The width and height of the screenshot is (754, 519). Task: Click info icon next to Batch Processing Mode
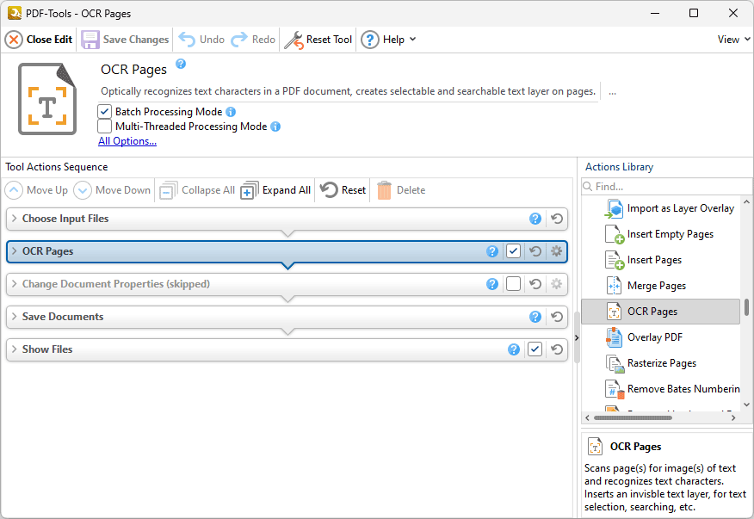pyautogui.click(x=231, y=112)
